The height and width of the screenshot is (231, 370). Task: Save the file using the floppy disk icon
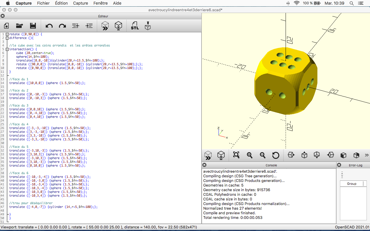click(33, 26)
